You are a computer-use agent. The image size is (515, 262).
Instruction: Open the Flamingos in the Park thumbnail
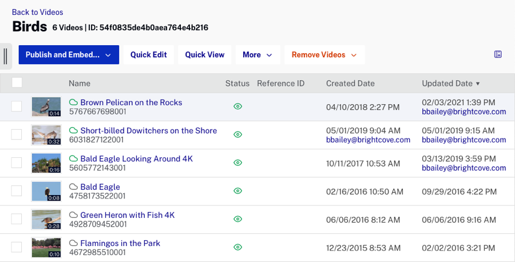click(x=46, y=247)
